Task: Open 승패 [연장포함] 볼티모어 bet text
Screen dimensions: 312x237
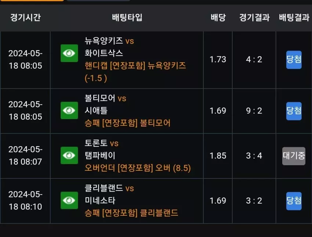Action: click(x=127, y=123)
